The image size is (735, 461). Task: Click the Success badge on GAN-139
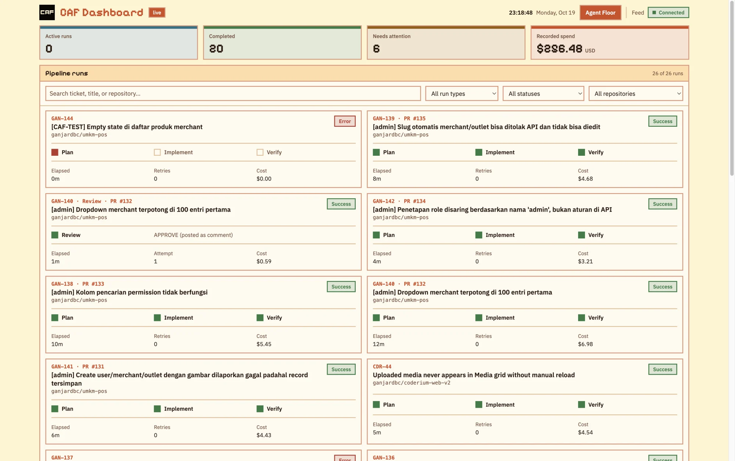[663, 121]
